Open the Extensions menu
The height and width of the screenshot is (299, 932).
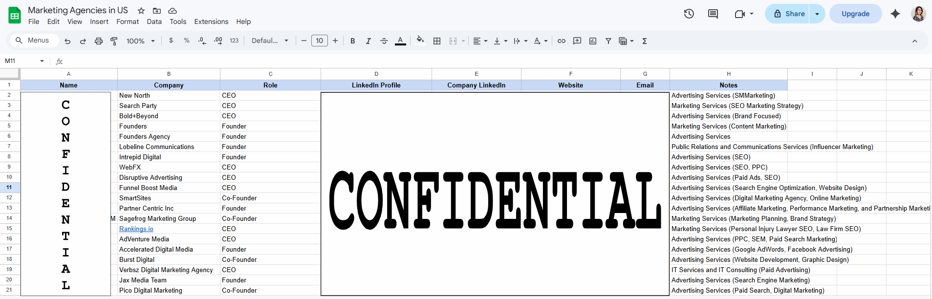tap(211, 21)
